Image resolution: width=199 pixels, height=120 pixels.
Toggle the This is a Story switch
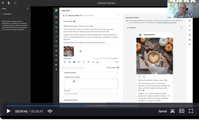tap(75, 21)
